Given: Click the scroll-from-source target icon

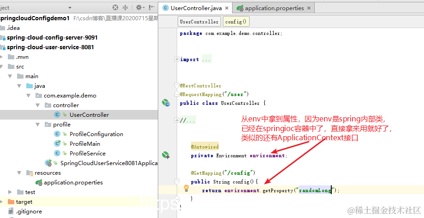Looking at the screenshot, I should point(115,7).
